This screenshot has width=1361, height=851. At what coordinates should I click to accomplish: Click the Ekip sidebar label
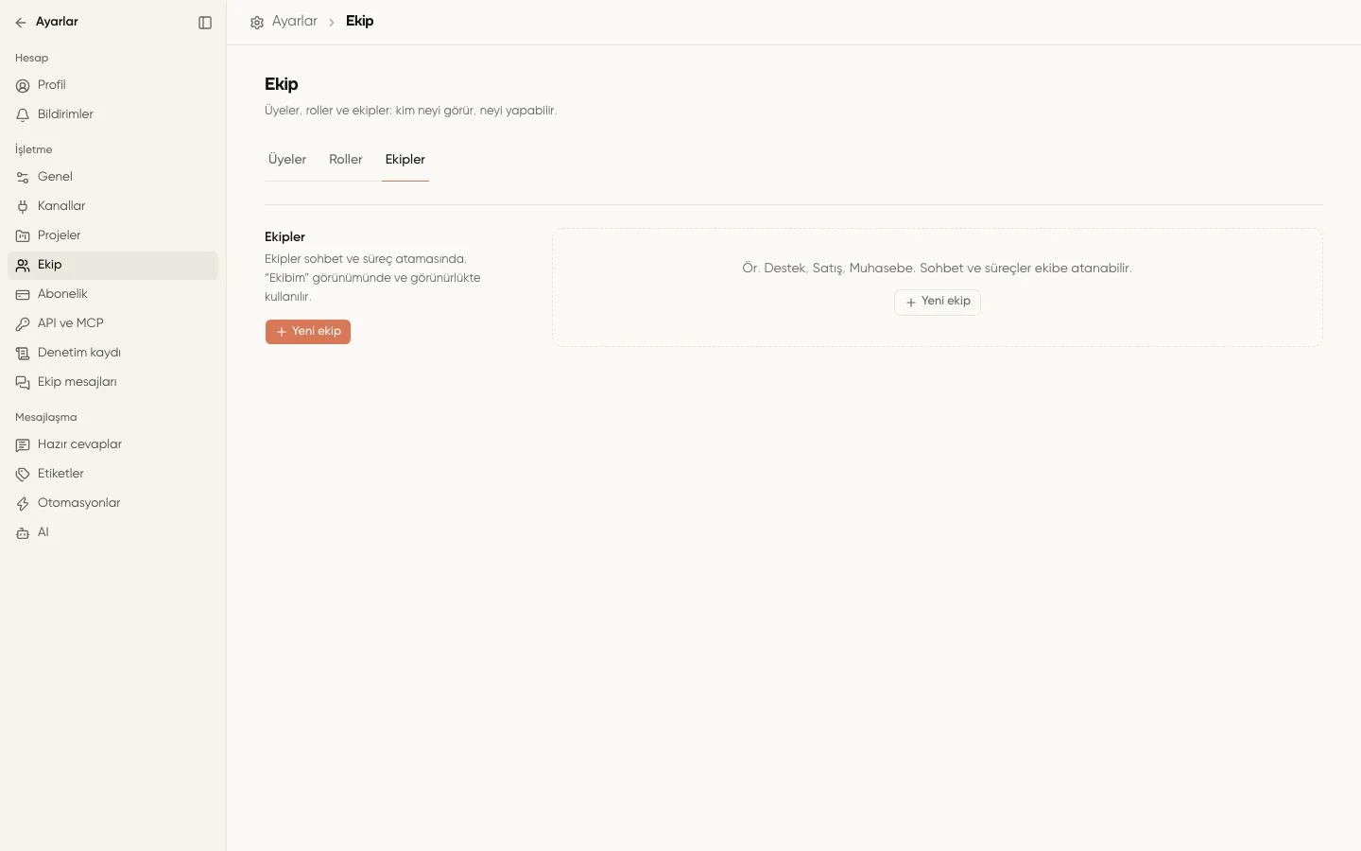click(x=50, y=265)
